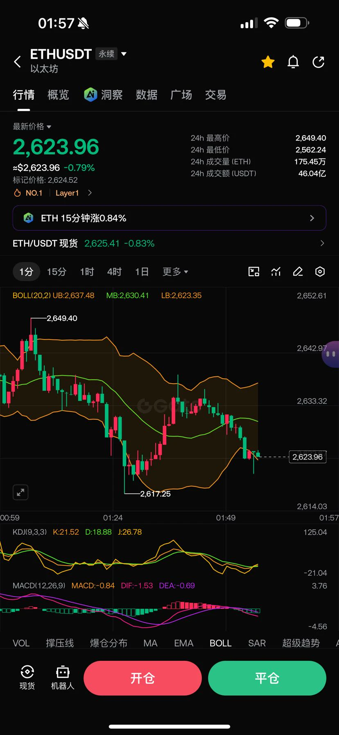Image resolution: width=339 pixels, height=735 pixels.
Task: Toggle the favorite star for ETHUSDT
Action: pyautogui.click(x=268, y=62)
